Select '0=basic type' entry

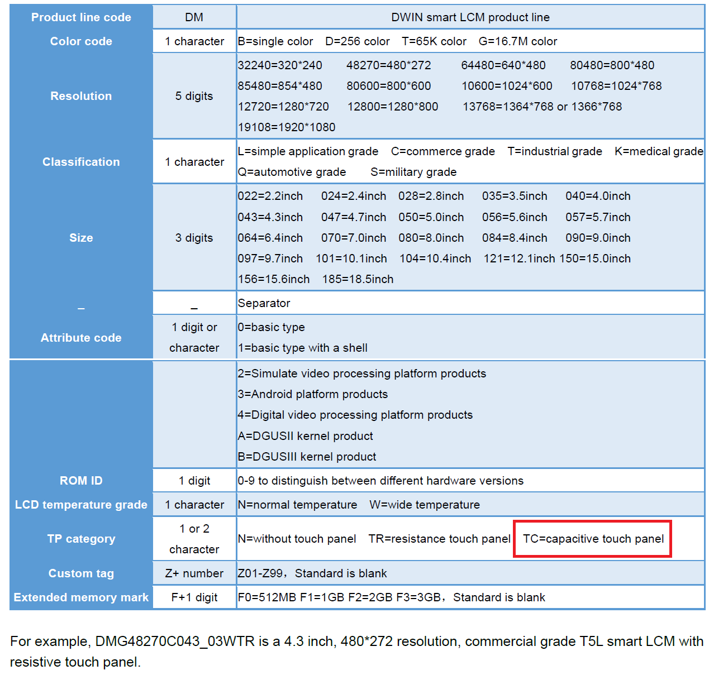272,327
